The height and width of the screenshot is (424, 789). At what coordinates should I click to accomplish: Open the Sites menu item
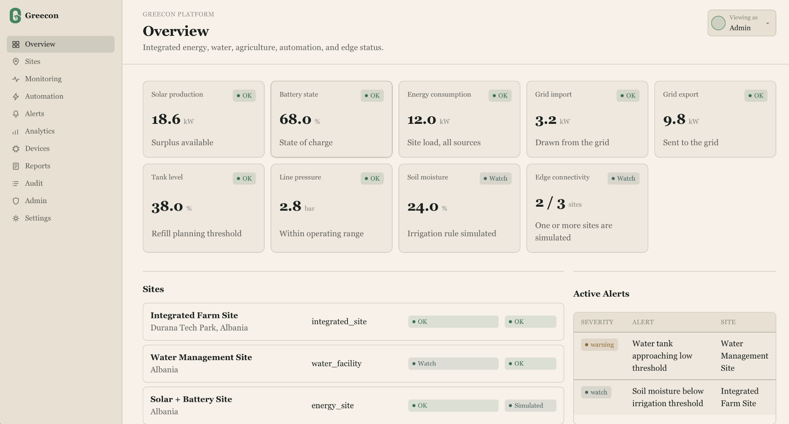[61, 62]
